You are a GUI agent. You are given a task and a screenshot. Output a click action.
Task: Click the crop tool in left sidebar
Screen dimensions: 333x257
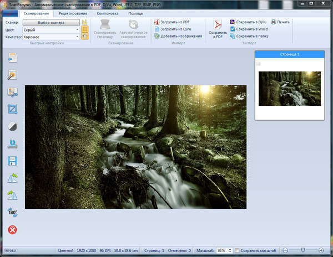coord(12,109)
